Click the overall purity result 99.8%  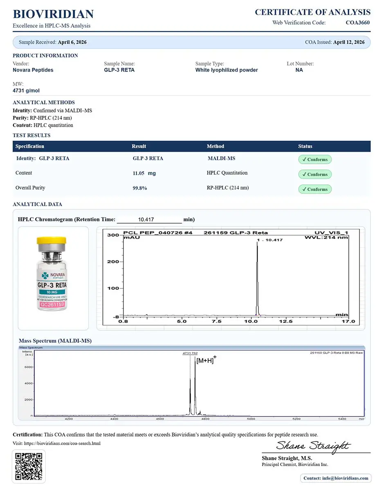click(140, 188)
